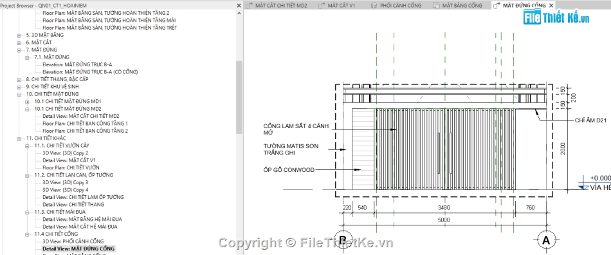Collapse 11.2. CHI TIẾT LAN CAN, ỐP TƯỜNG node
This screenshot has height=255, width=611.
point(27,175)
